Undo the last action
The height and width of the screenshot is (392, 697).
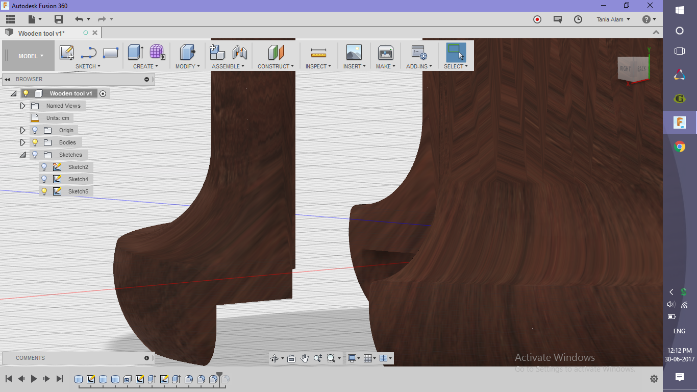pyautogui.click(x=79, y=19)
